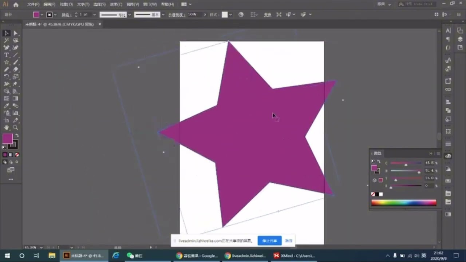Select the Star shape tool

[7, 62]
